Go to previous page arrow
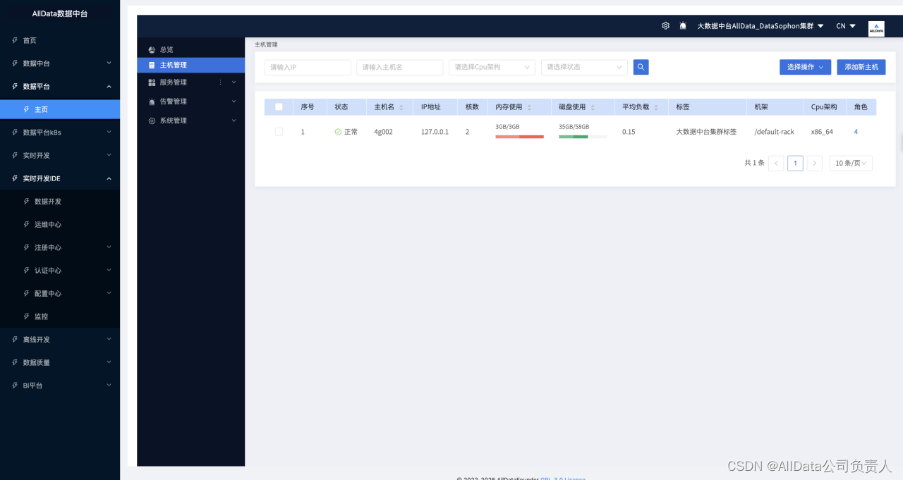This screenshot has height=480, width=903. (x=776, y=164)
